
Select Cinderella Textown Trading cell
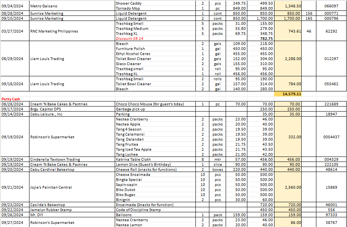(72, 159)
